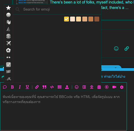Screen dimensions: 134x131
Task: Choose the medium-dark skin tone swatch
Action: tap(91, 19)
